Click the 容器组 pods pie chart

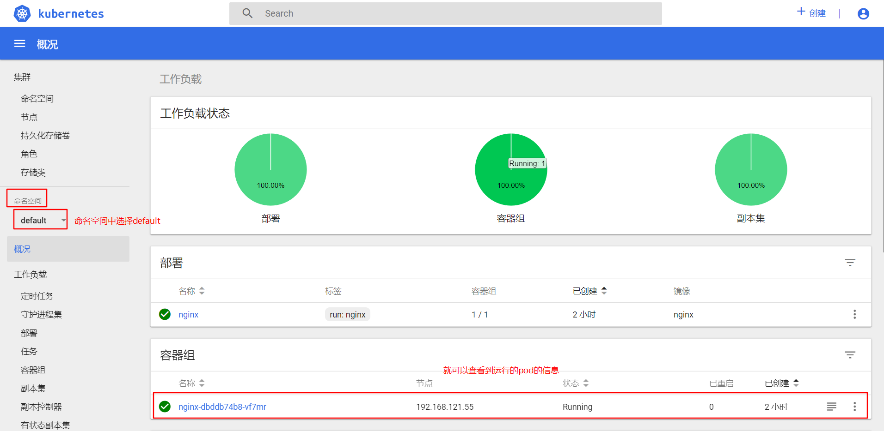coord(511,169)
